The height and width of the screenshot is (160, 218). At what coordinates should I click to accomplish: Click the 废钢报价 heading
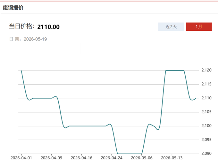click(x=13, y=8)
